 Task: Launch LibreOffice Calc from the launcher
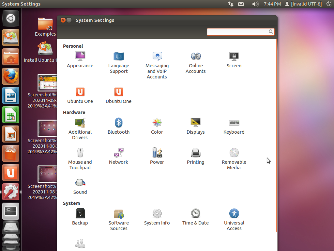11,115
